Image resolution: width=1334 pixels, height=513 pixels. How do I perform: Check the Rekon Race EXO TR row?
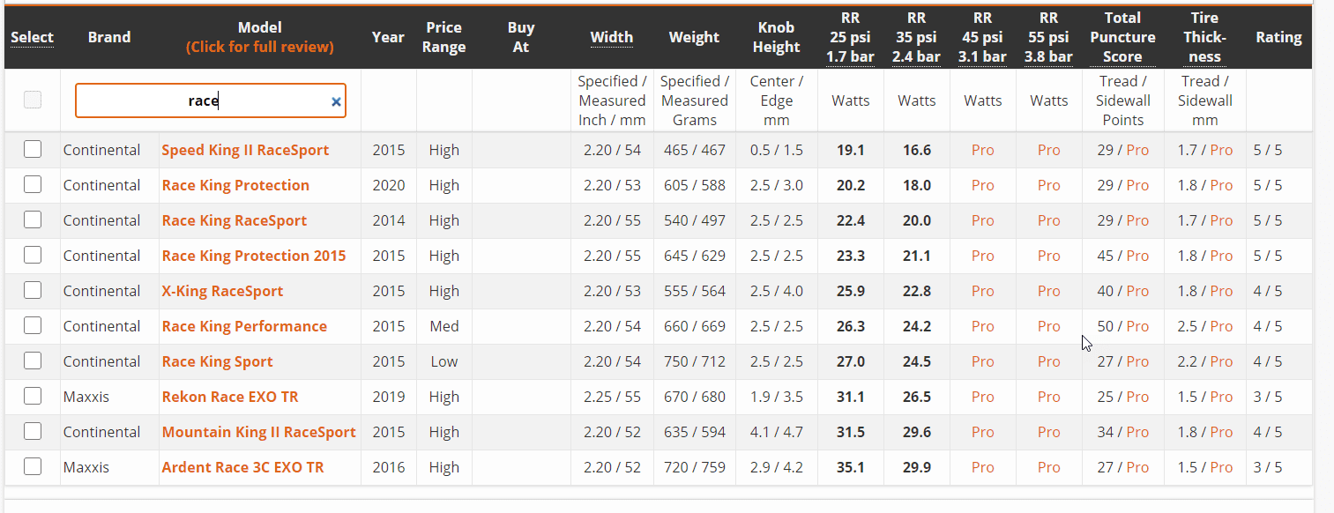click(x=33, y=396)
